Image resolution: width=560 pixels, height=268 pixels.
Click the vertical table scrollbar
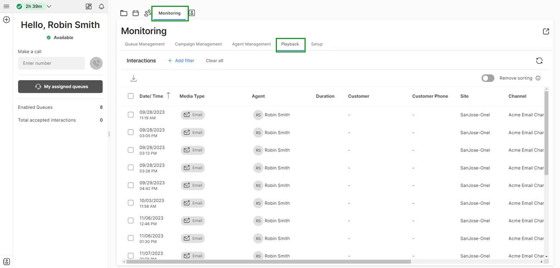tap(546, 133)
